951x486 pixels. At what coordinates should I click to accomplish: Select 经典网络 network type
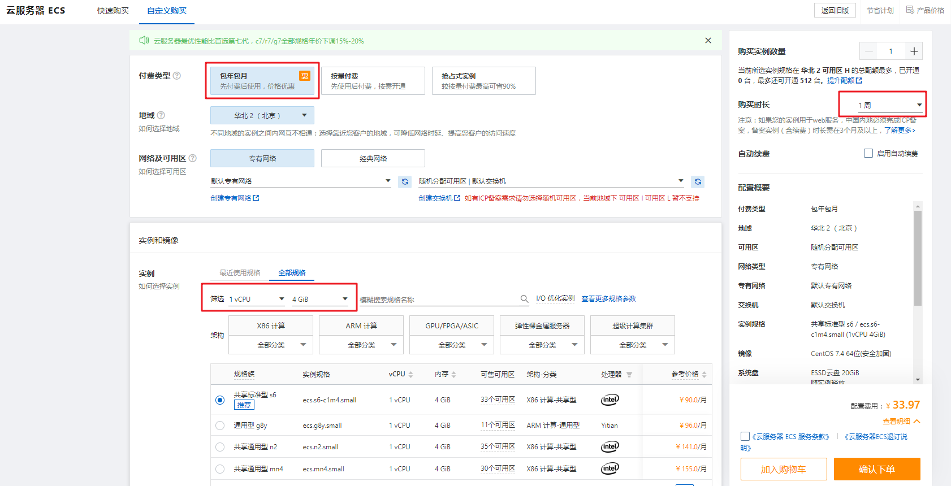(373, 158)
